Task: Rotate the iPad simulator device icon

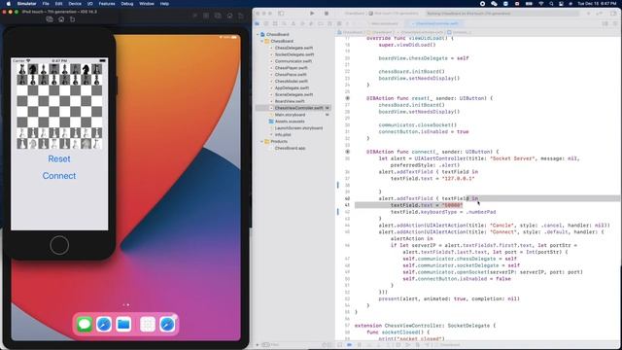Action: (241, 16)
